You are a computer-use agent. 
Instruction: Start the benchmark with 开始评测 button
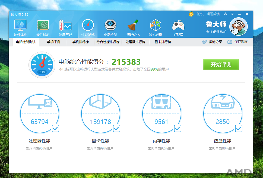pos(221,65)
